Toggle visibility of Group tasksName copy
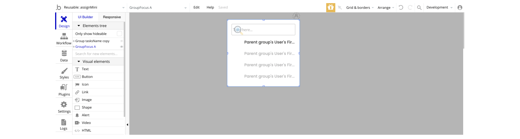Viewport: 520px width, 139px height. (x=122, y=41)
